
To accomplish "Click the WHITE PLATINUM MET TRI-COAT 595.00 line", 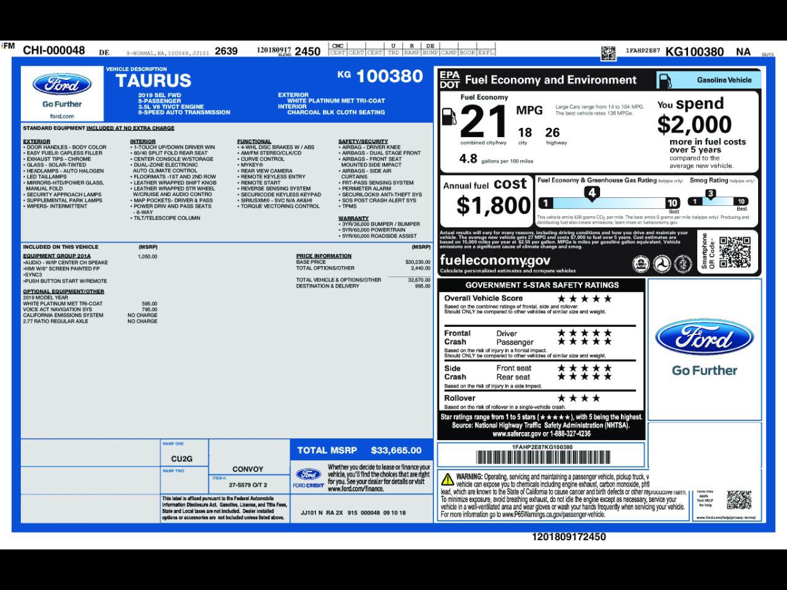I will pos(90,304).
